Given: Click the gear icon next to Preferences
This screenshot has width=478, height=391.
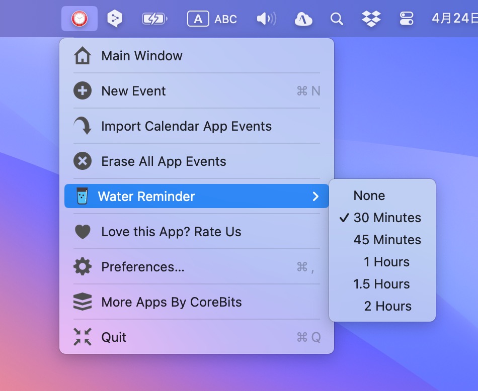Looking at the screenshot, I should [82, 267].
